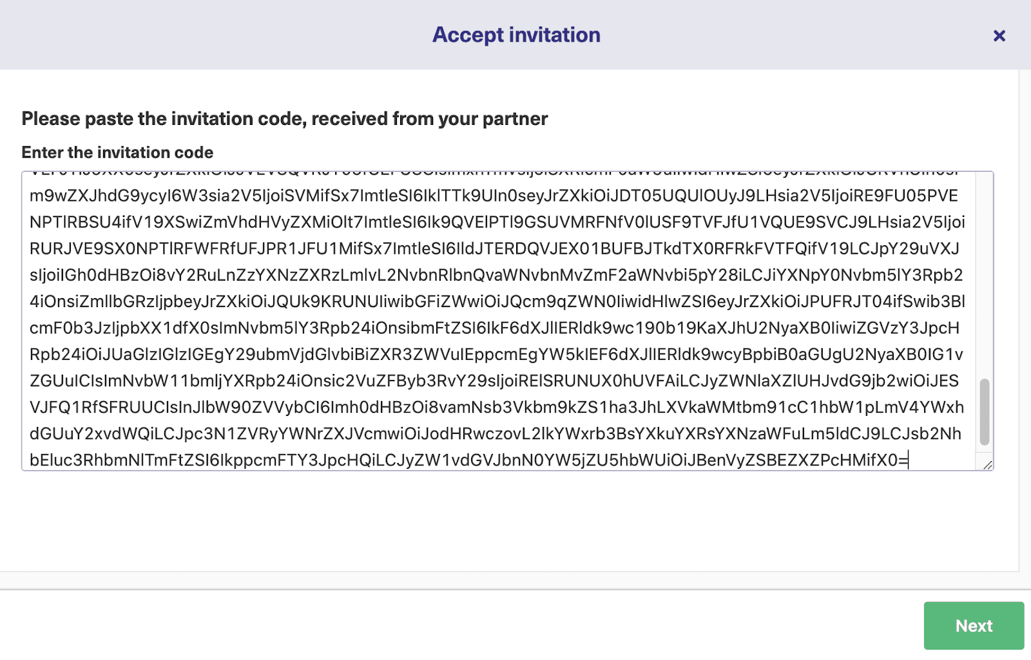1031x660 pixels.
Task: Click the first visible line of the code
Action: click(496, 197)
